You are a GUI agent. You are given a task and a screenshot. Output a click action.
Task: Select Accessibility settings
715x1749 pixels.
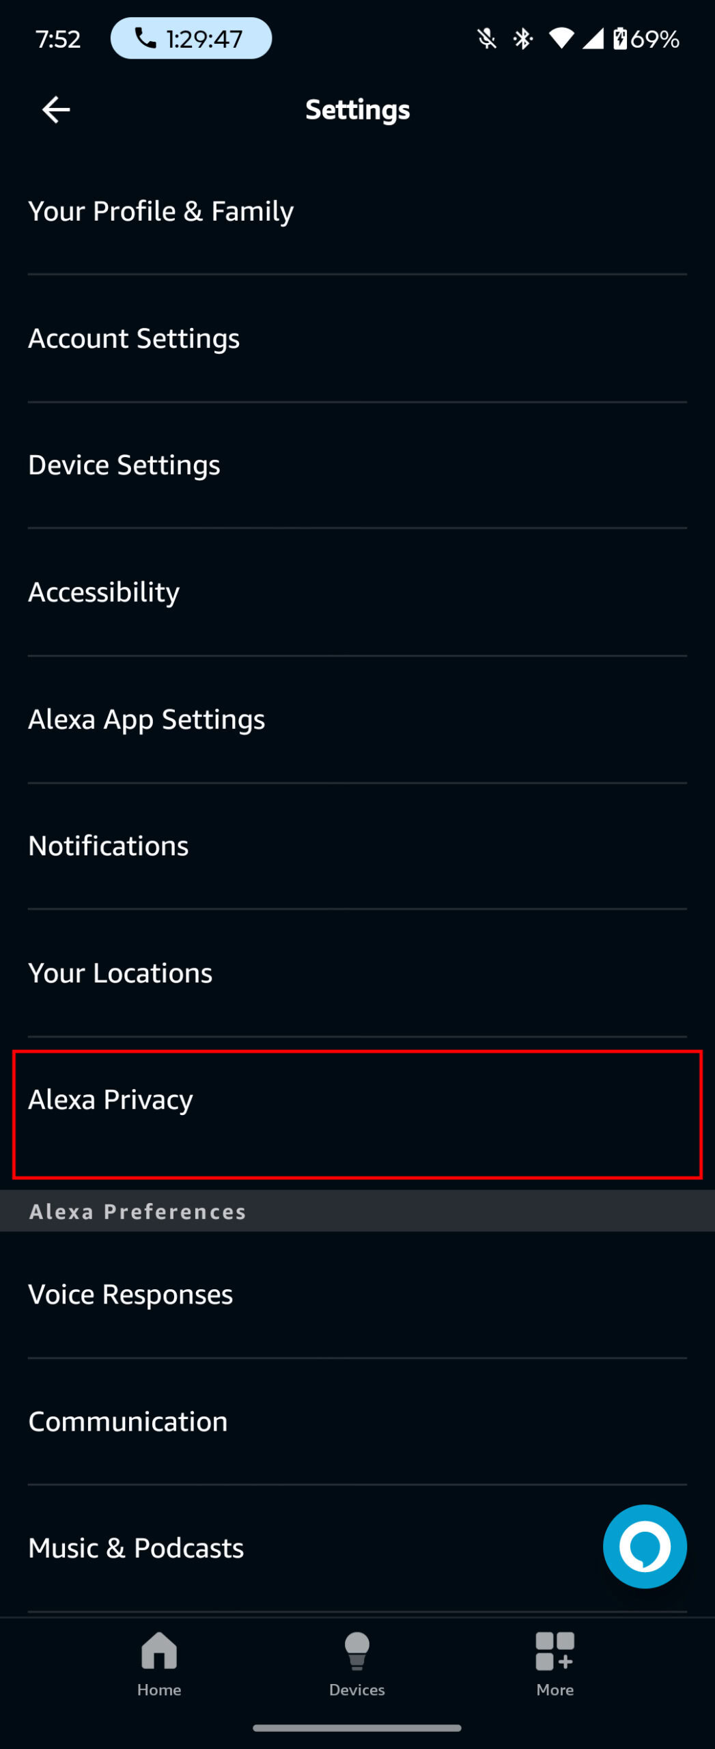(104, 592)
